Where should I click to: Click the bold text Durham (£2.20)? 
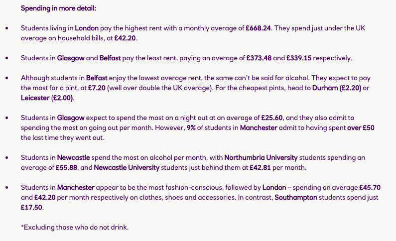tap(337, 88)
